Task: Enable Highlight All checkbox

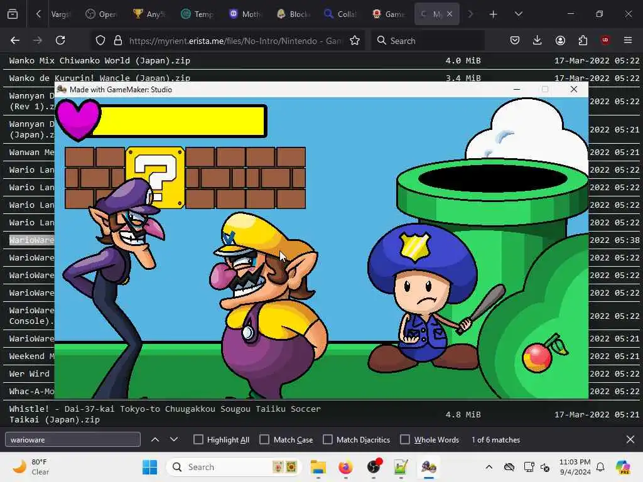Action: pos(198,439)
